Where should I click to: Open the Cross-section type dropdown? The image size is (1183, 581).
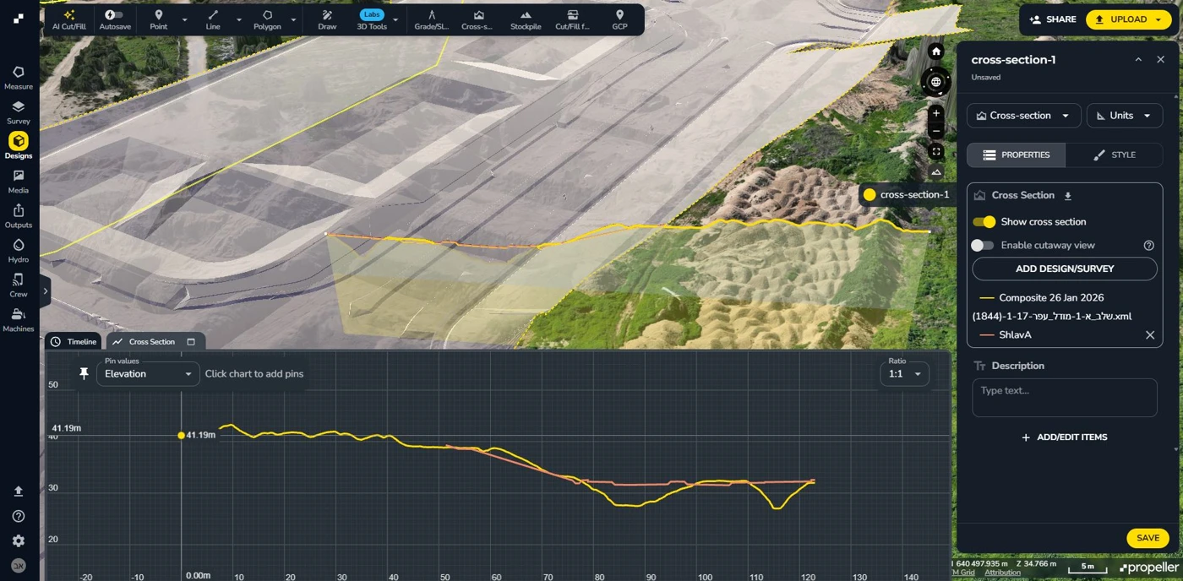(1023, 116)
